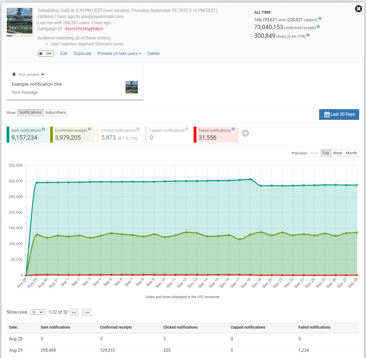This screenshot has height=358, width=366.
Task: Click Example notification title text
Action: pos(37,84)
